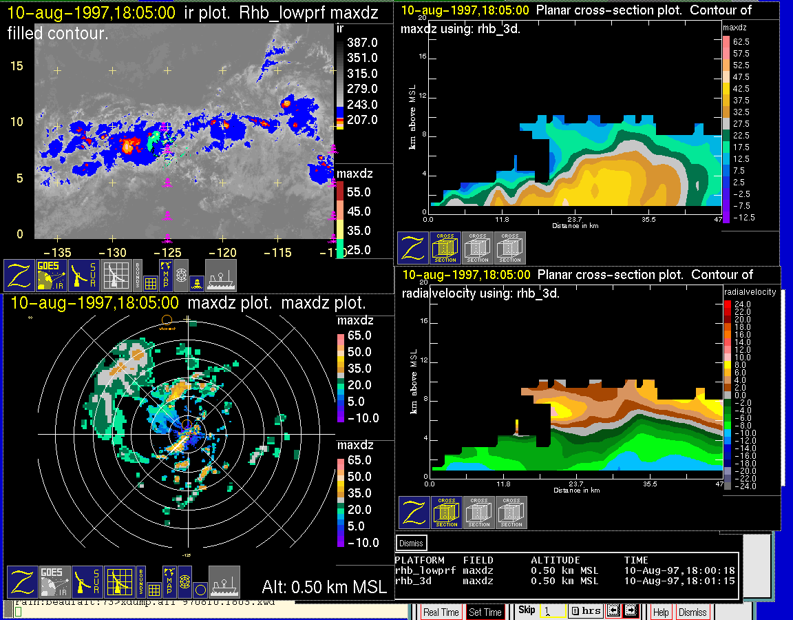This screenshot has width=793, height=620.
Task: Click the Skip value input field
Action: tap(553, 611)
